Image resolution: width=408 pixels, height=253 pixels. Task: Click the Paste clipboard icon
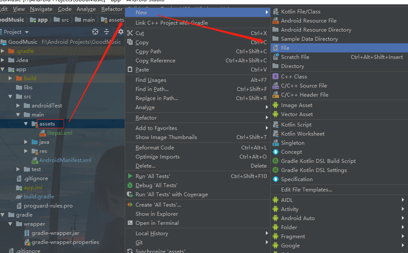click(x=130, y=69)
